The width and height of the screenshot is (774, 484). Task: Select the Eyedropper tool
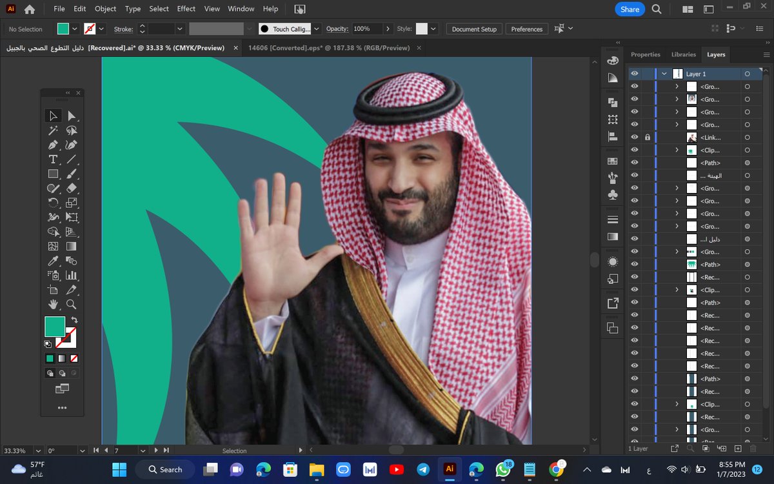click(54, 261)
